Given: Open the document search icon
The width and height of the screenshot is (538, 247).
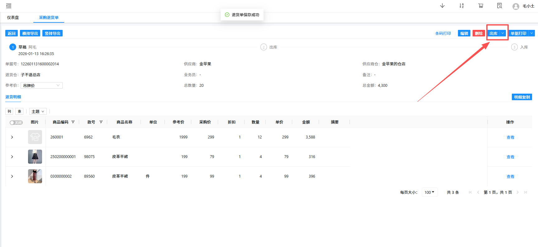Looking at the screenshot, I should point(500,6).
